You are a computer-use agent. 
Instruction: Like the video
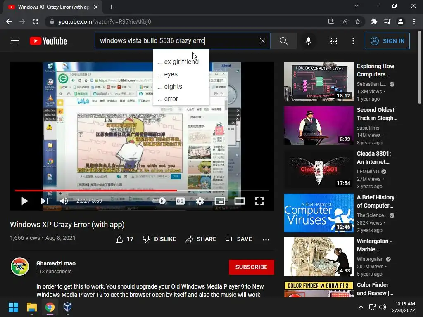coord(124,239)
